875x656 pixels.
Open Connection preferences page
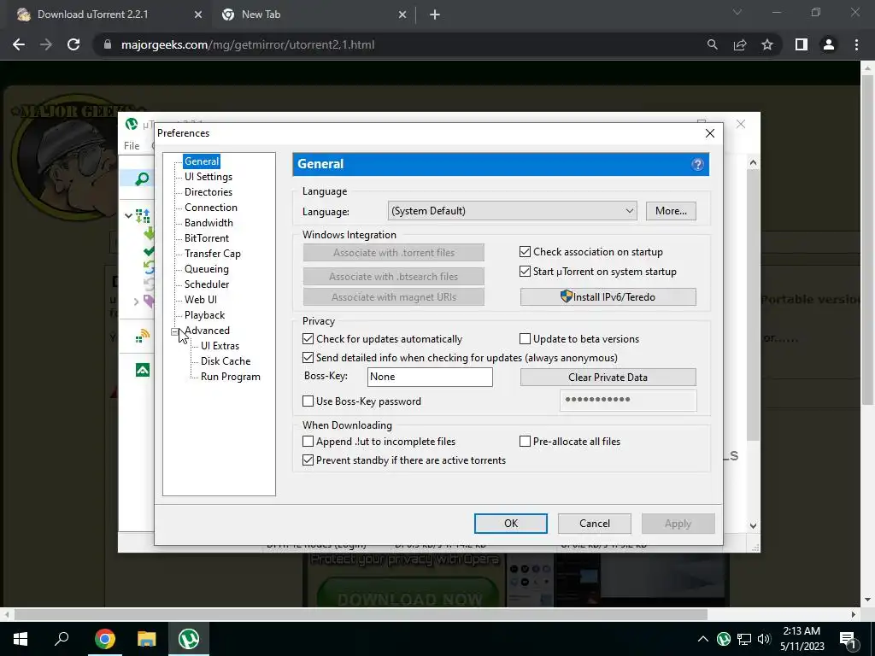(211, 208)
